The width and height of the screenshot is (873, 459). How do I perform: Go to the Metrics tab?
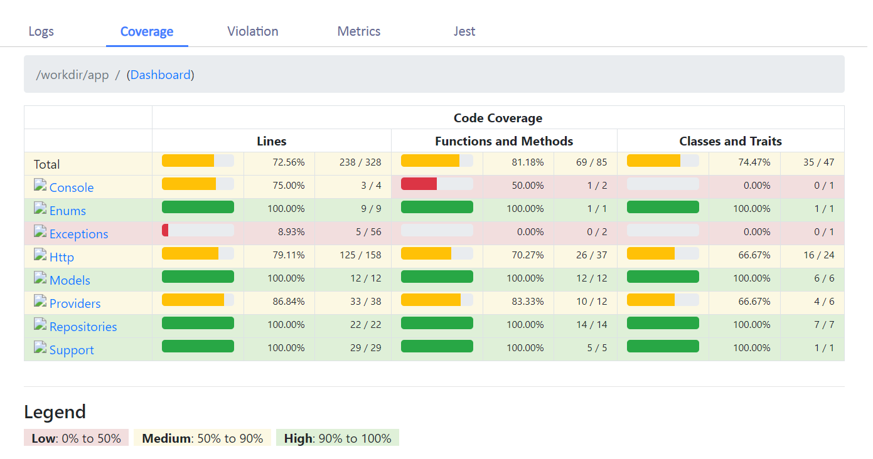[358, 31]
